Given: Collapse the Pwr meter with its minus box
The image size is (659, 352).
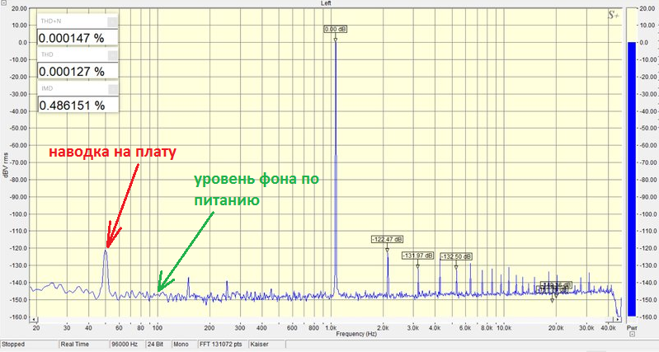Looking at the screenshot, I should 633,334.
